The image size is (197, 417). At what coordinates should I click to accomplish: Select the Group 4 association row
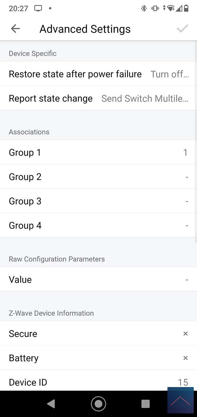click(x=98, y=225)
